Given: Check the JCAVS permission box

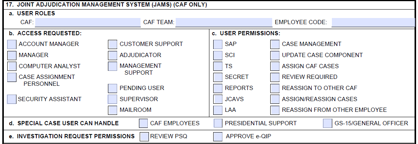Looking at the screenshot, I should [x=218, y=99].
